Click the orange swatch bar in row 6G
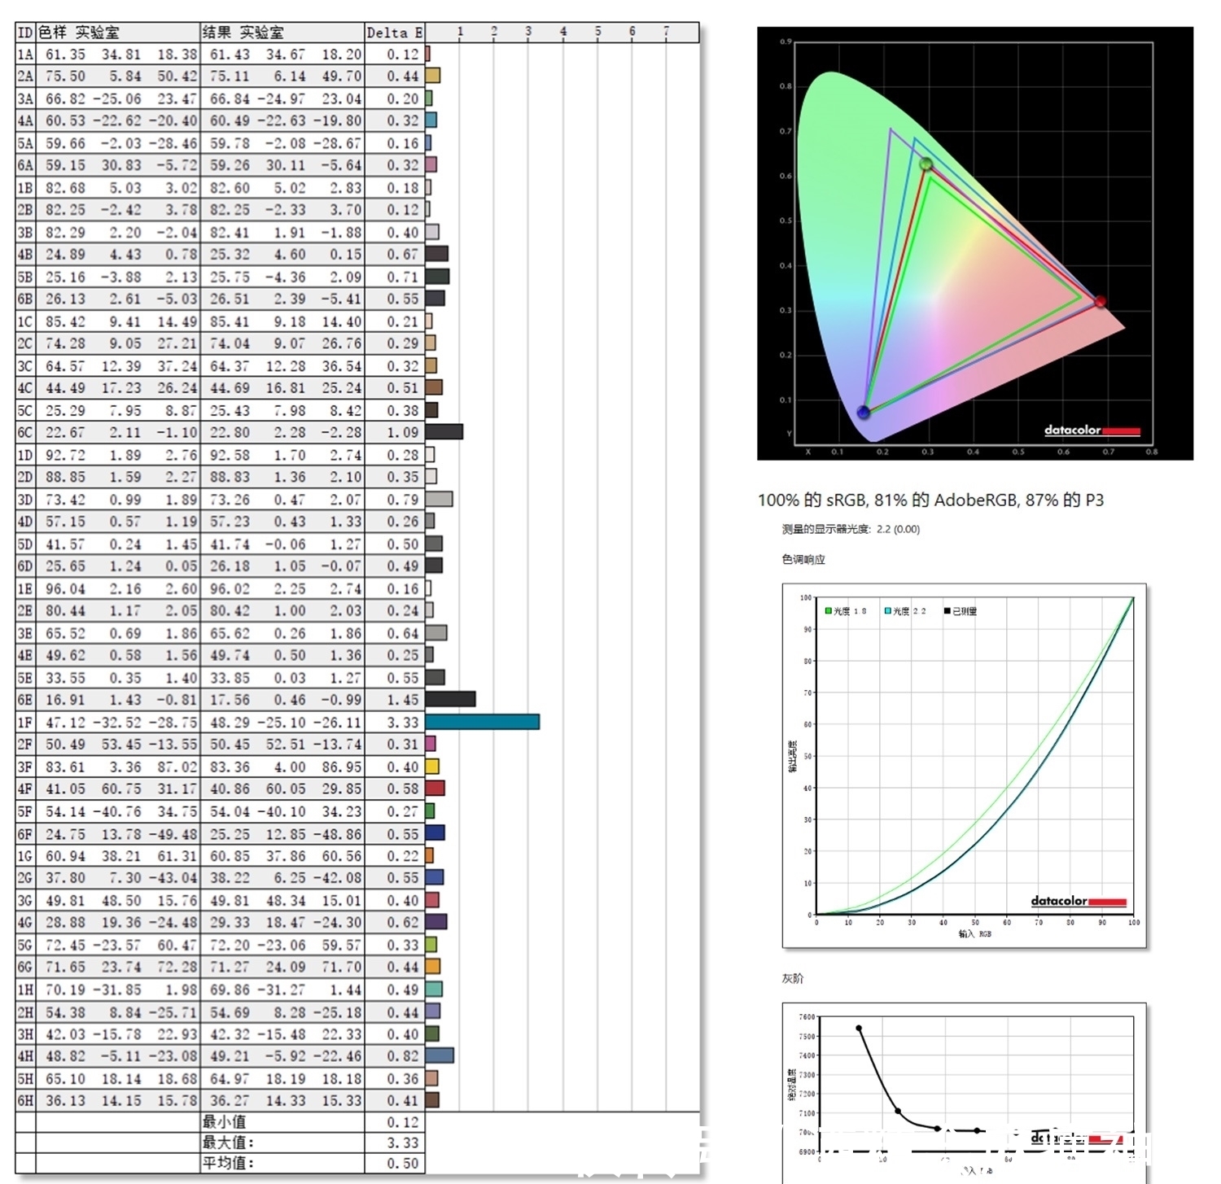 433,967
